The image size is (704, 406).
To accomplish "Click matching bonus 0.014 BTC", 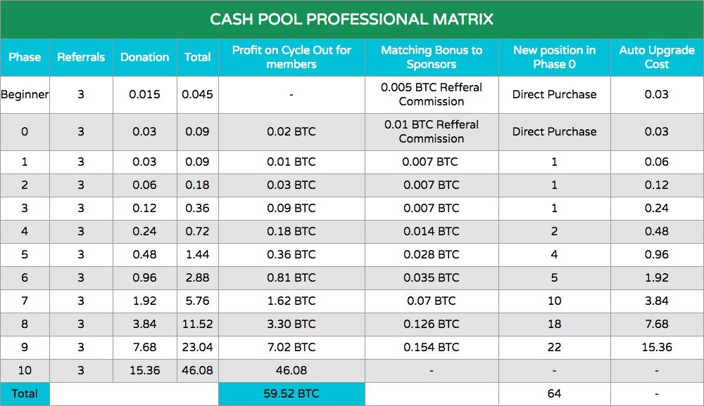I will tap(432, 232).
